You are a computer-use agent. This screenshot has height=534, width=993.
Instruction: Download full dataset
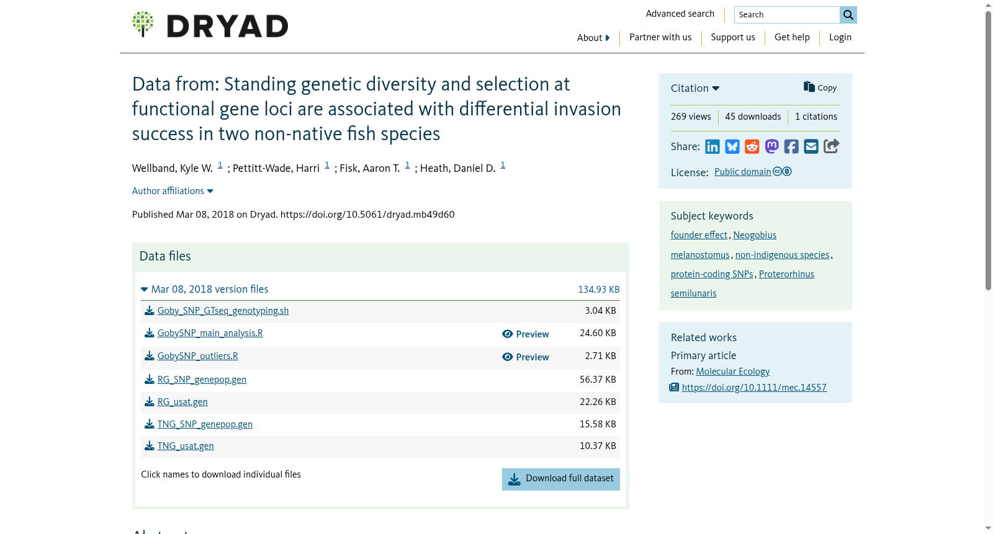coord(561,479)
